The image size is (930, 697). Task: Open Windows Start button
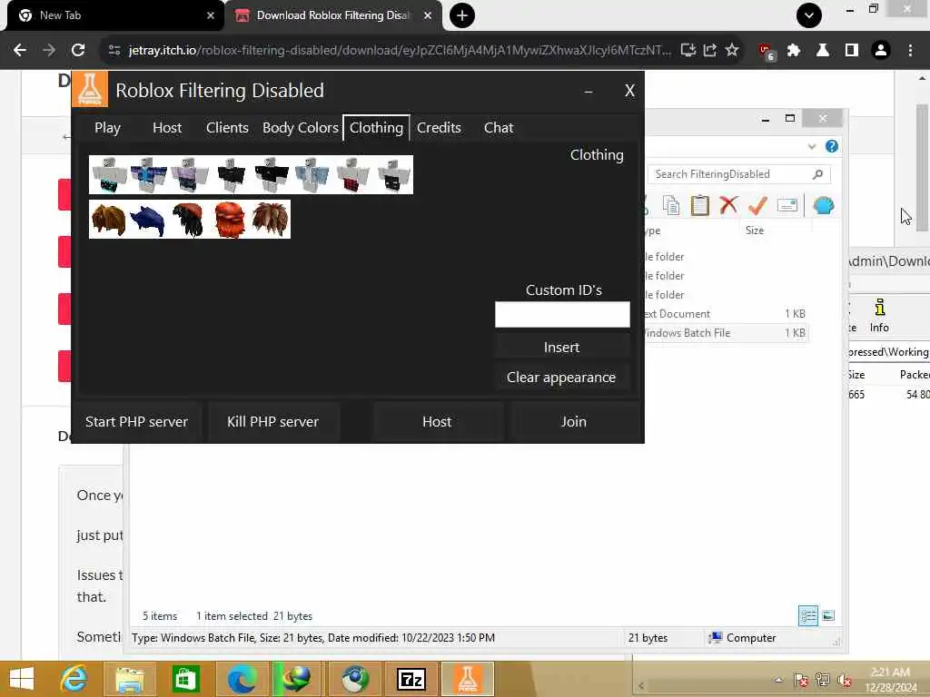22,679
